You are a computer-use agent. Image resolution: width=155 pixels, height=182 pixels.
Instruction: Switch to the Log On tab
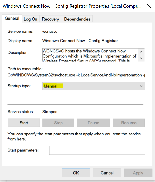coord(31,19)
